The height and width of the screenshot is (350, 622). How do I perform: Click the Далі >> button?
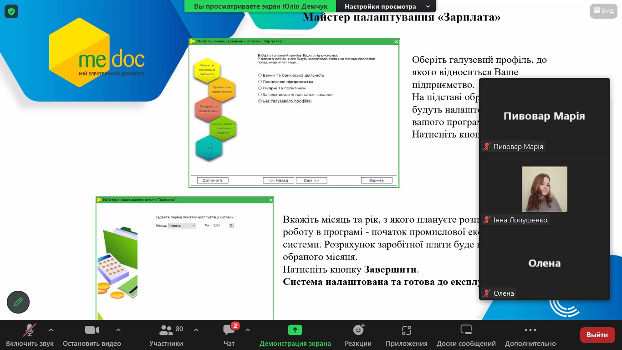[311, 180]
